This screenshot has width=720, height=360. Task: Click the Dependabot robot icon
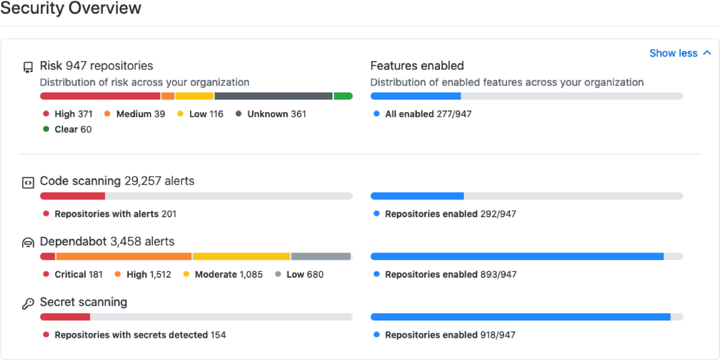point(28,243)
